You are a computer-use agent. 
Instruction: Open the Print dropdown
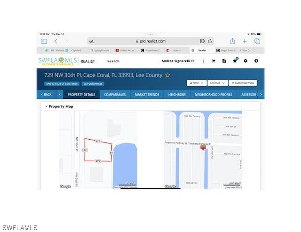197,83
